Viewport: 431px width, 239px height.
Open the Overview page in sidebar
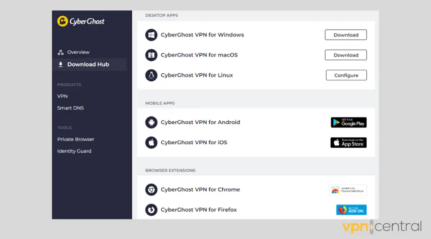78,52
